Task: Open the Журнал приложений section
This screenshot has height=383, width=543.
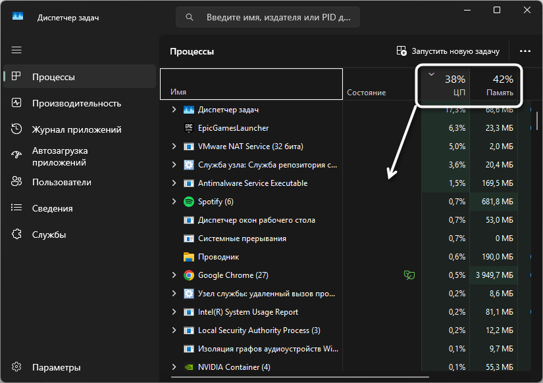Action: coord(76,129)
